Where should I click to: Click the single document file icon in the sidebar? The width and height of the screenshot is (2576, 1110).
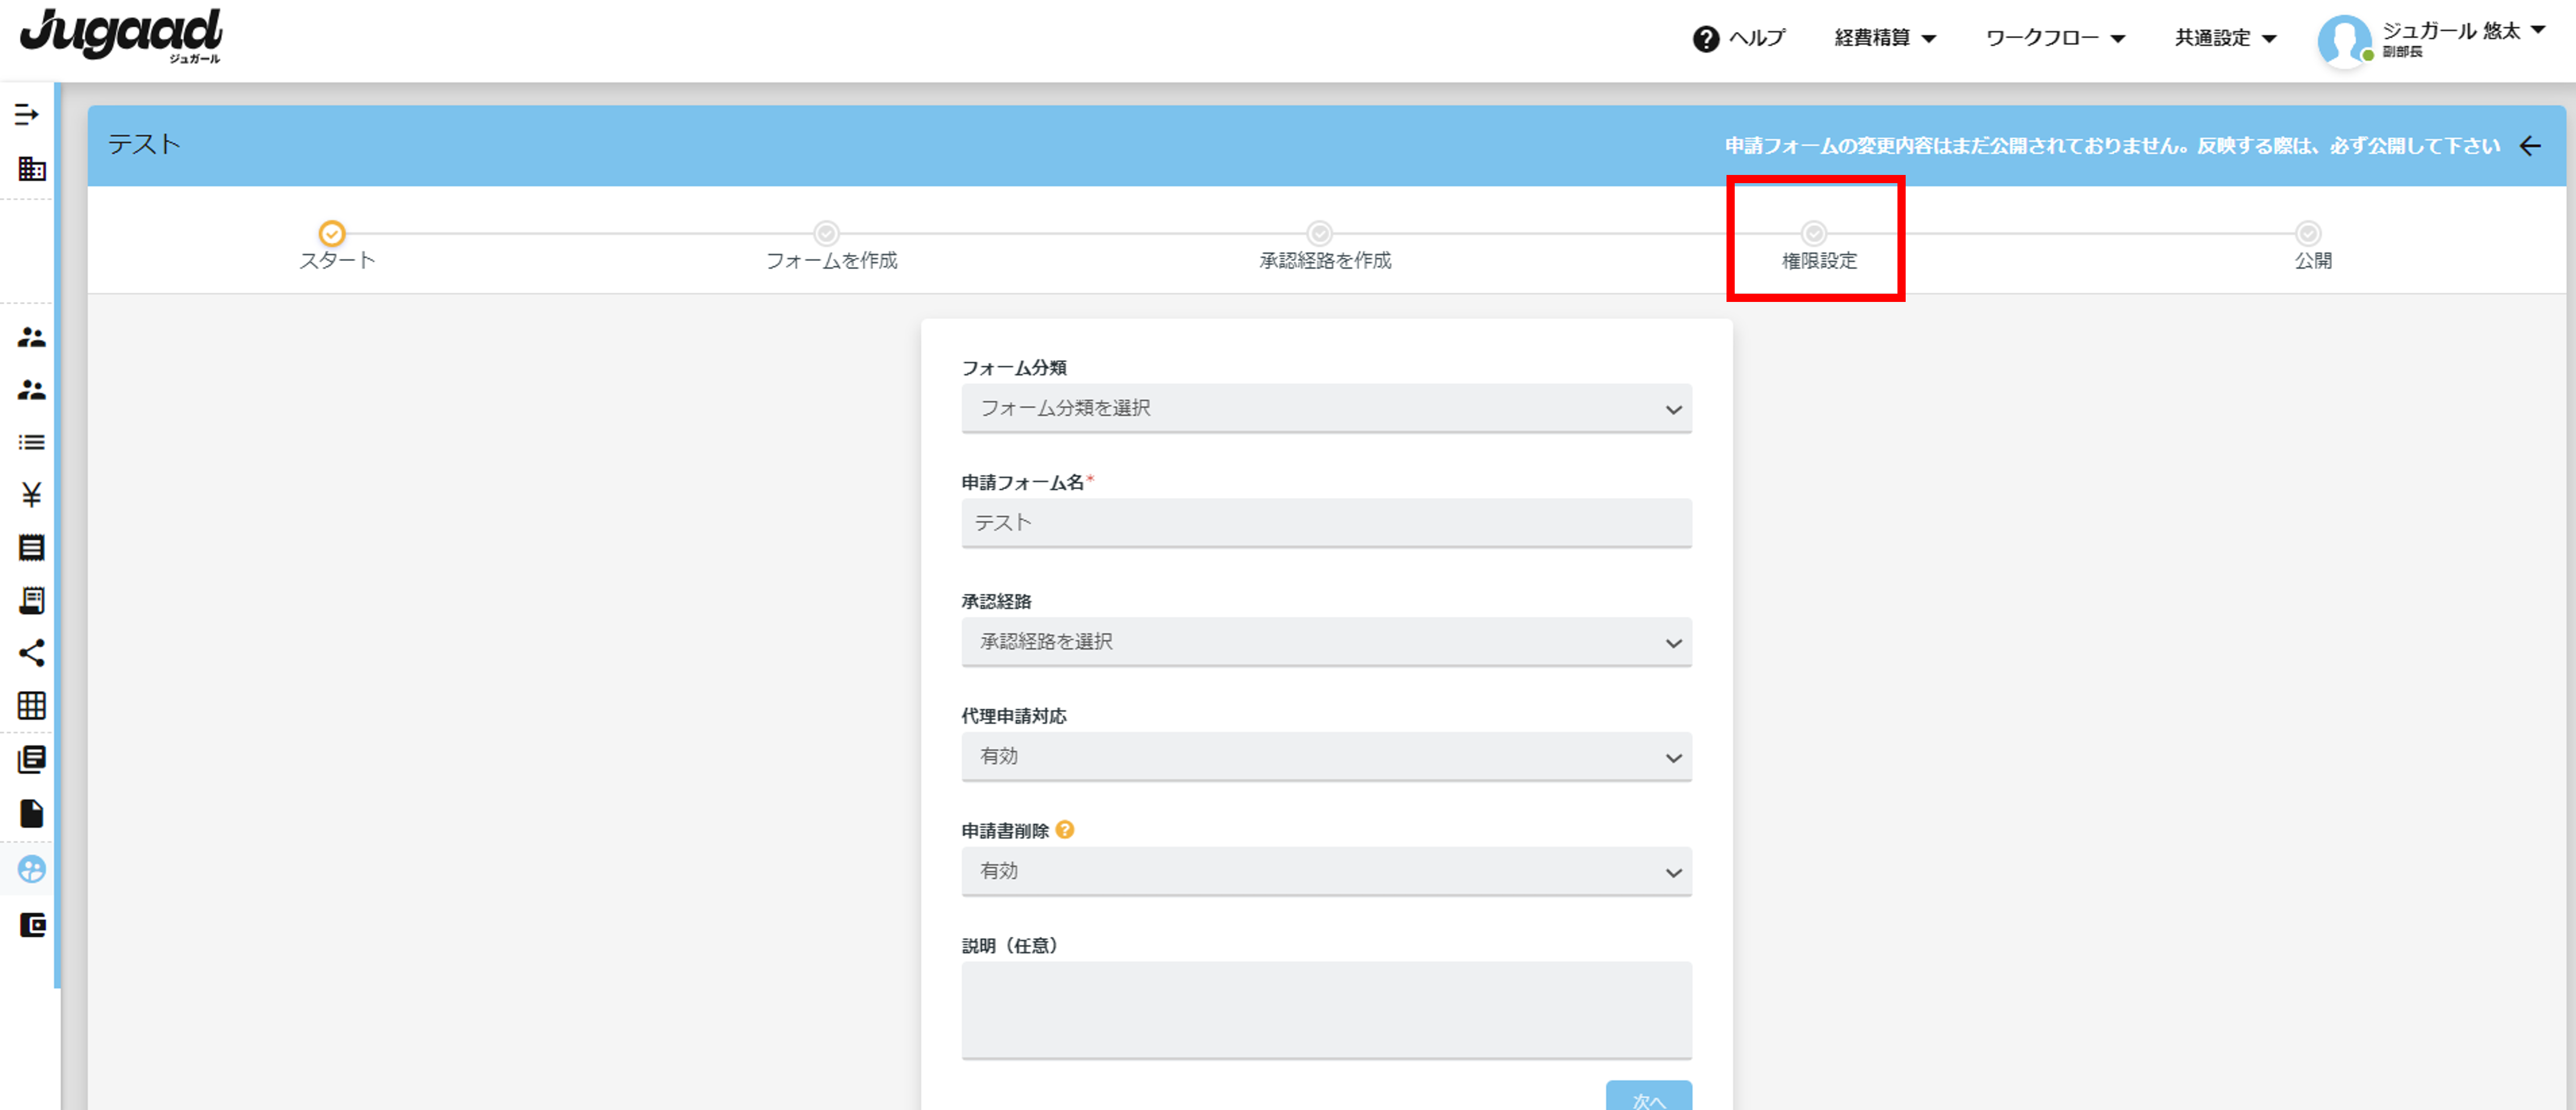coord(31,813)
